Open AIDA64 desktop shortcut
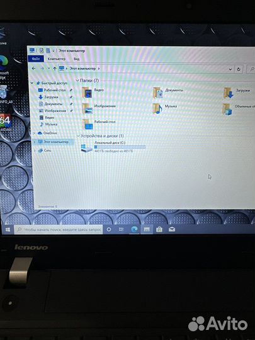The image size is (255, 340). pos(6,123)
